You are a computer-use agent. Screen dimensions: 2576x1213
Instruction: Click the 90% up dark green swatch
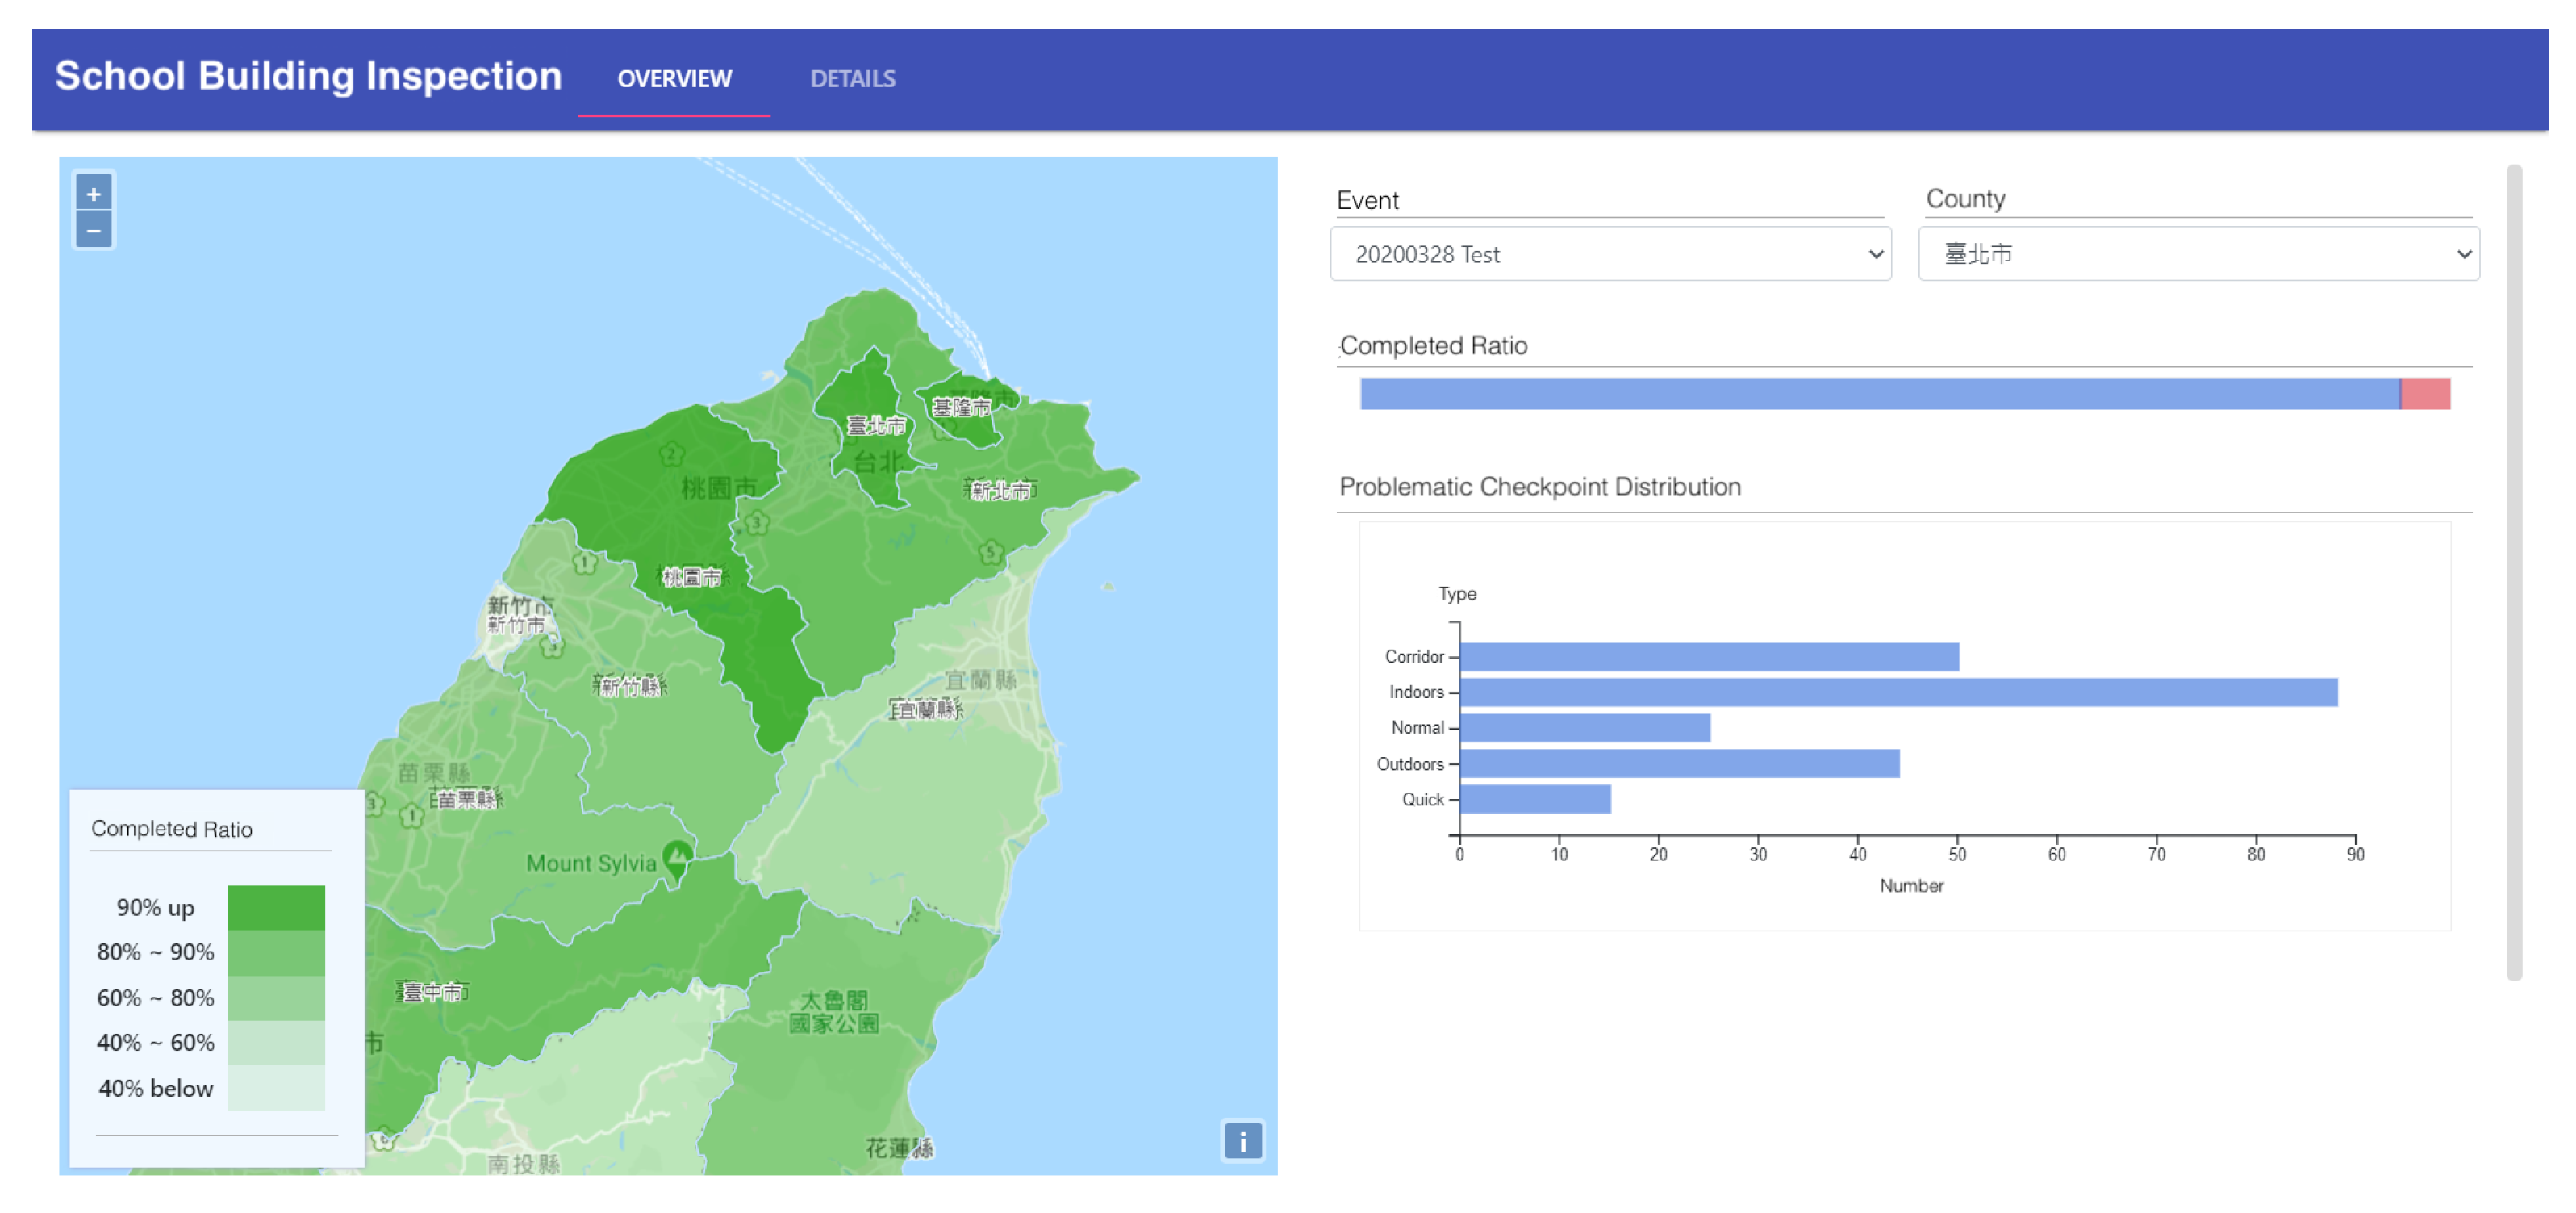276,907
